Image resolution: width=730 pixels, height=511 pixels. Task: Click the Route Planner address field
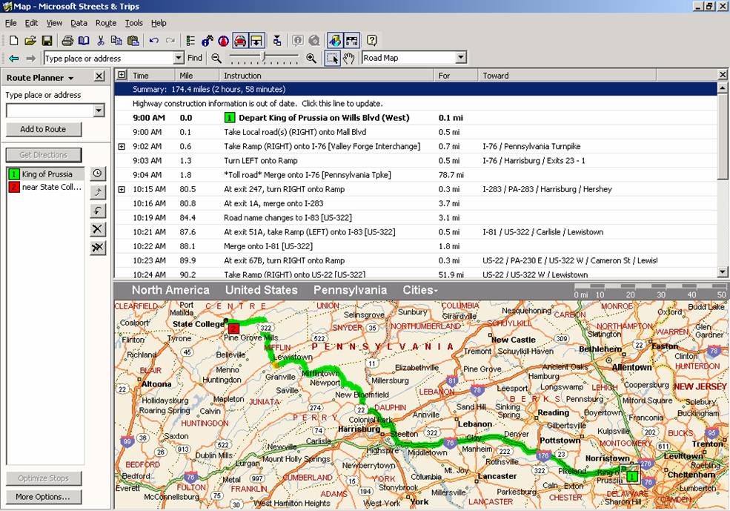(50, 111)
